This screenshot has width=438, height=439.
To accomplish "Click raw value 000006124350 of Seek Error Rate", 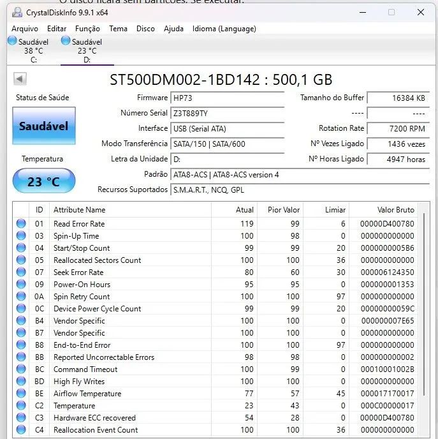I will pyautogui.click(x=387, y=272).
